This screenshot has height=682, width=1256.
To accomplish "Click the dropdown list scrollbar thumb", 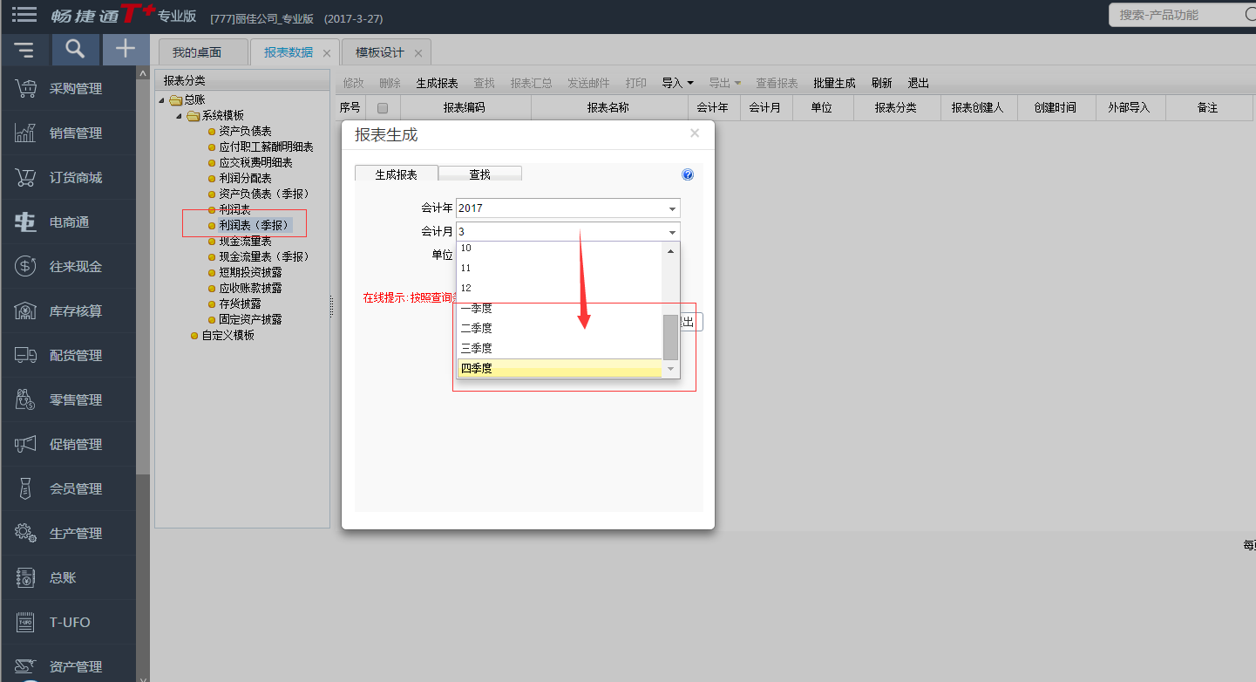I will click(x=670, y=338).
